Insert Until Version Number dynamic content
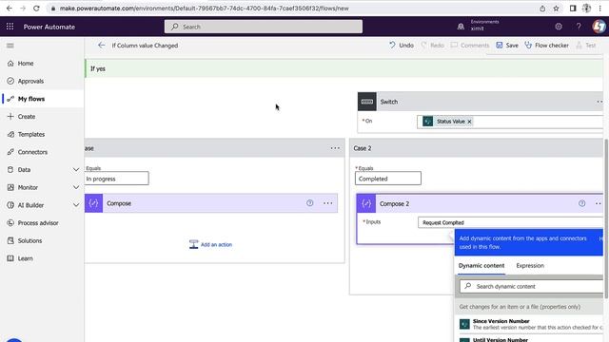 [x=531, y=339]
